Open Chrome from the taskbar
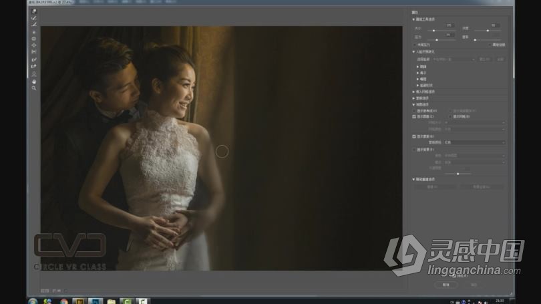The image size is (541, 304). tap(64, 301)
